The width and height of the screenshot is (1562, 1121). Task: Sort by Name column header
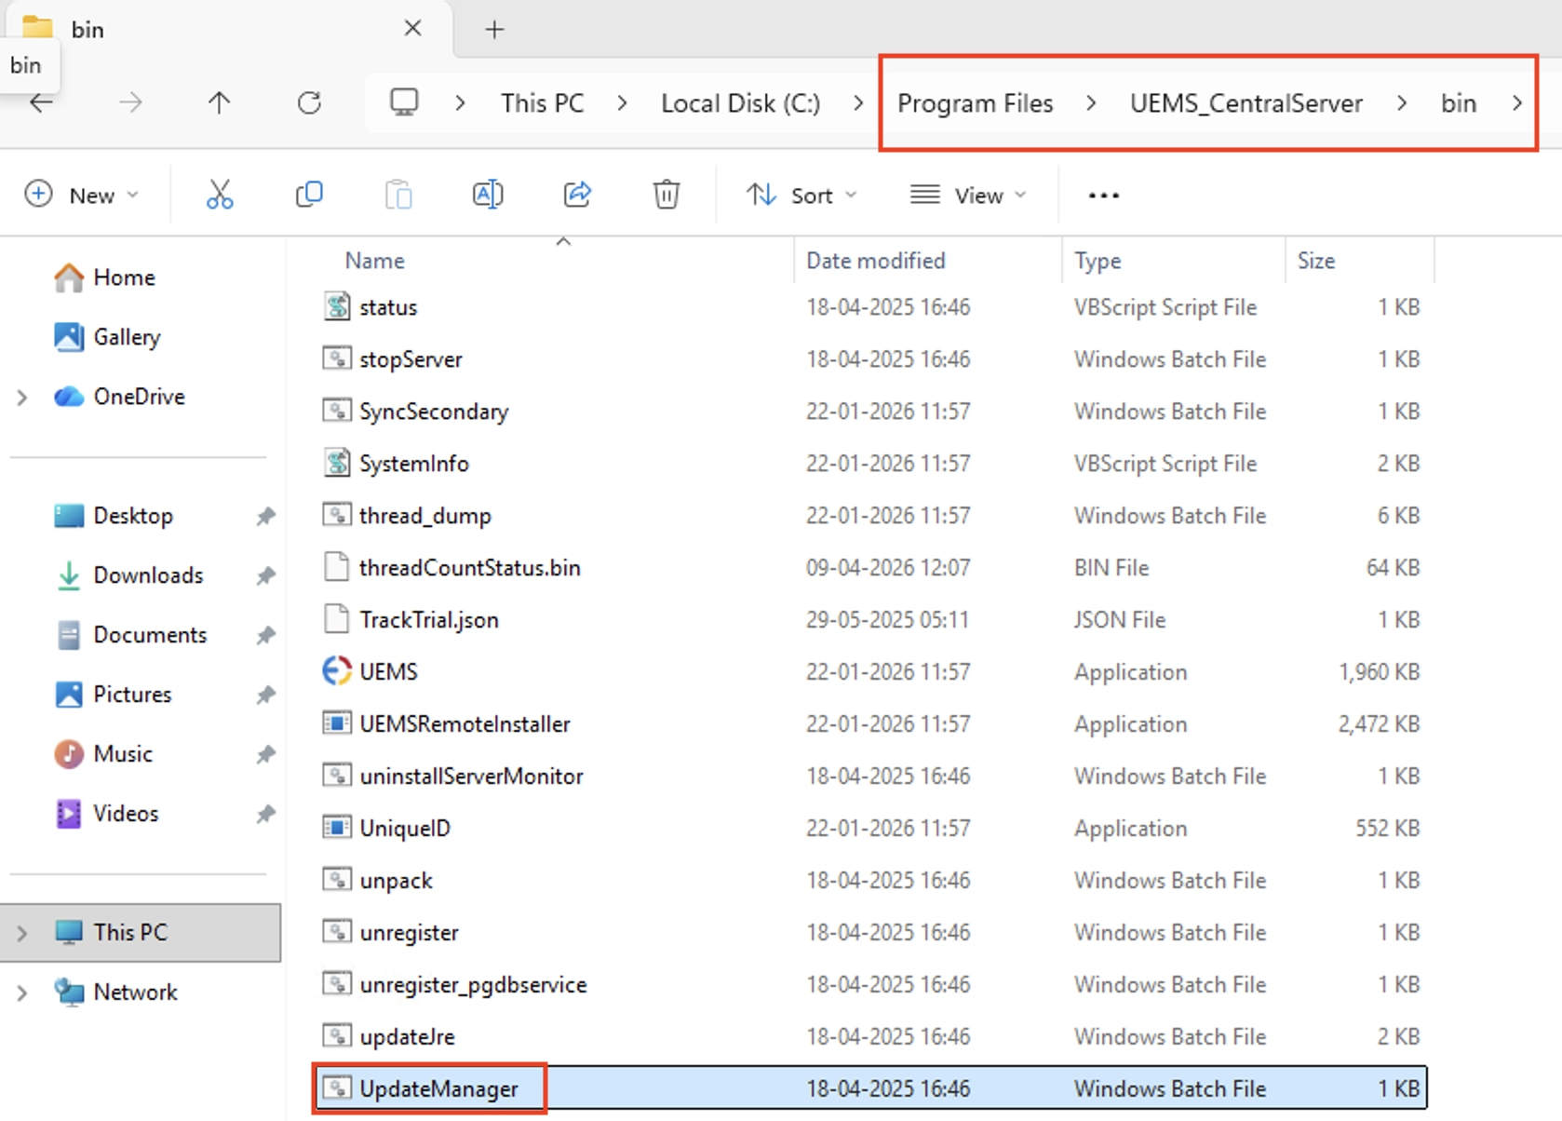374,261
